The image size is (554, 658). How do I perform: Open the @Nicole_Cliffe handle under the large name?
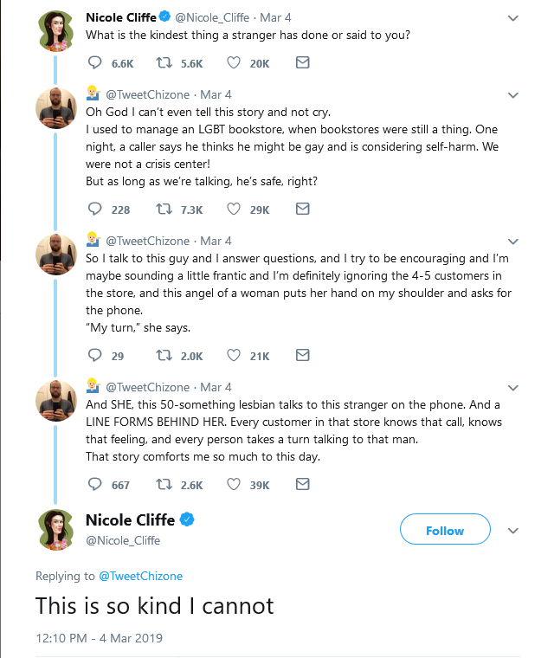point(123,540)
